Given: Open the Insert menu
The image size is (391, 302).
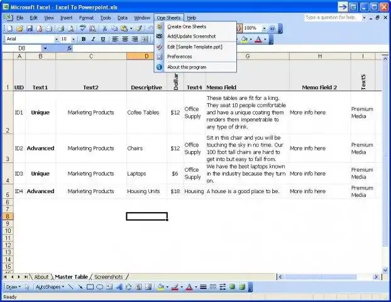Looking at the screenshot, I should (67, 18).
